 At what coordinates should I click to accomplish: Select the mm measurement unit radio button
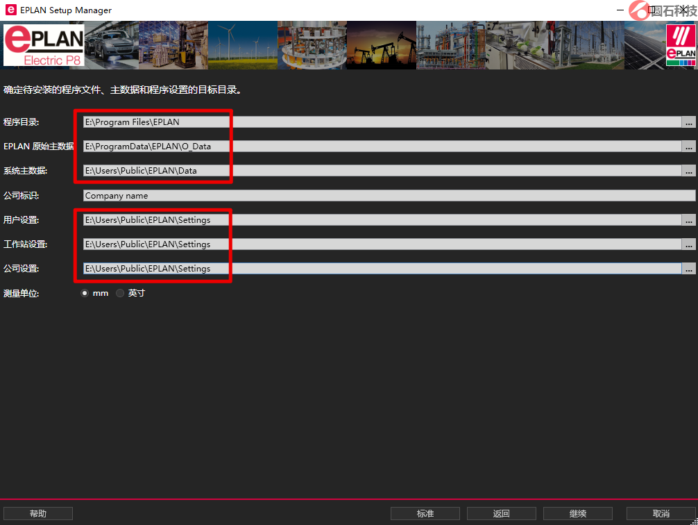click(85, 293)
